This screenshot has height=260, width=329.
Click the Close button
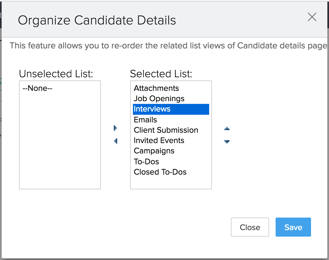(x=250, y=227)
